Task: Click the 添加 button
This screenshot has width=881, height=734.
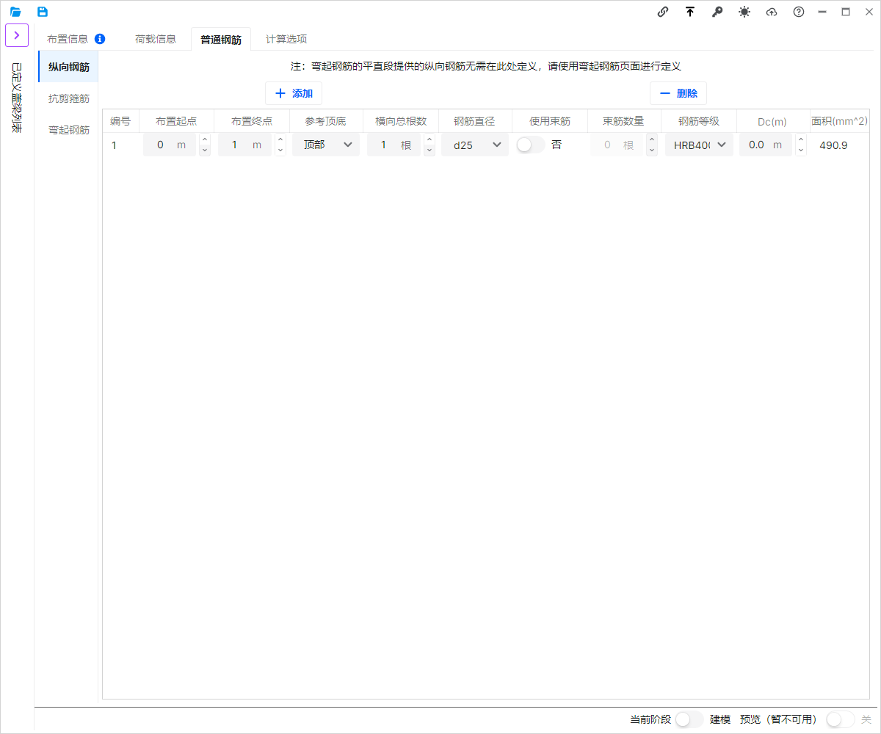Action: [x=294, y=93]
